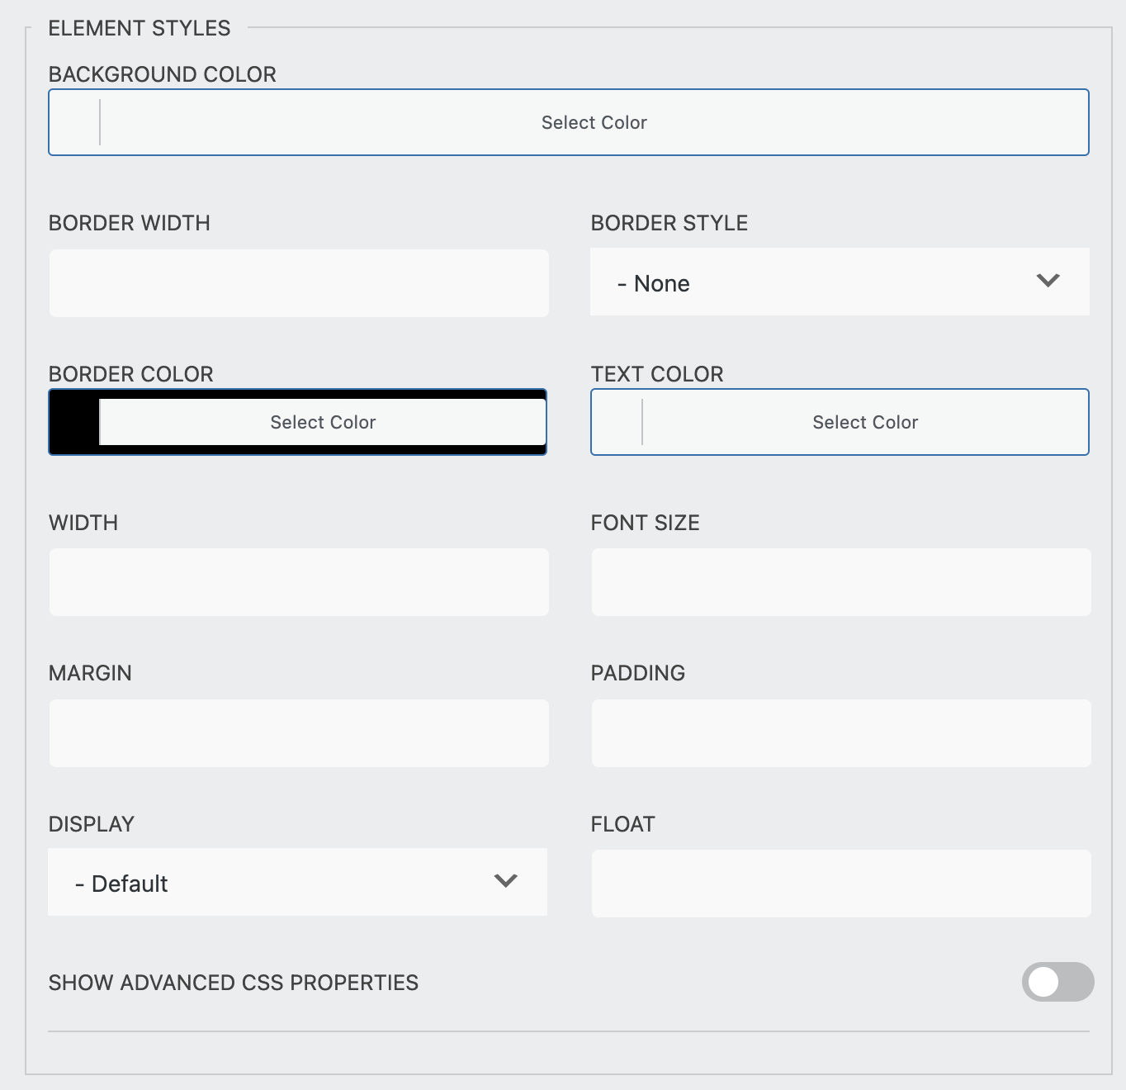Expand the Display dropdown showing Default
1126x1090 pixels.
tap(297, 882)
